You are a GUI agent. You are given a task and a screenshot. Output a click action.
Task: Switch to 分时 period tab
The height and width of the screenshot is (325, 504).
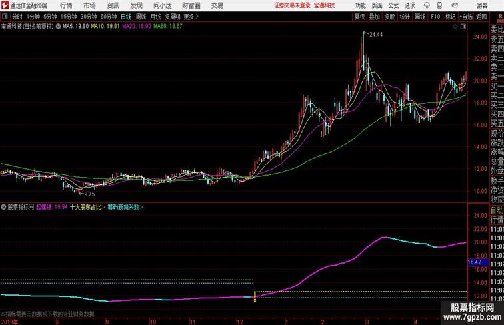[17, 17]
